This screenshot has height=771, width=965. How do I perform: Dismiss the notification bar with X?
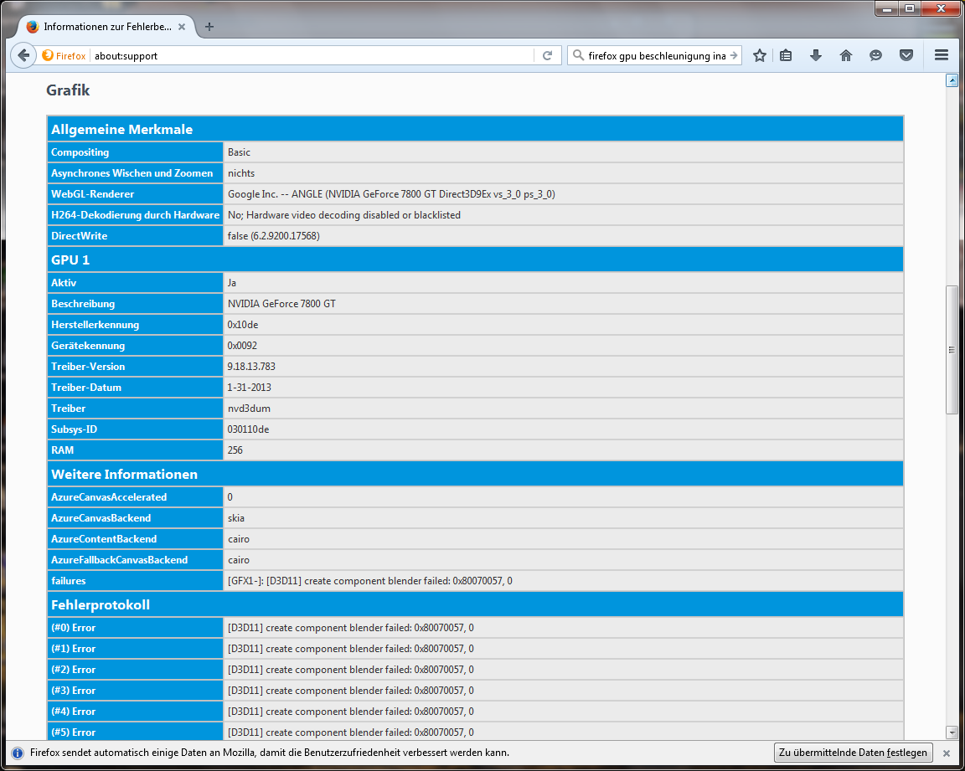click(x=947, y=753)
